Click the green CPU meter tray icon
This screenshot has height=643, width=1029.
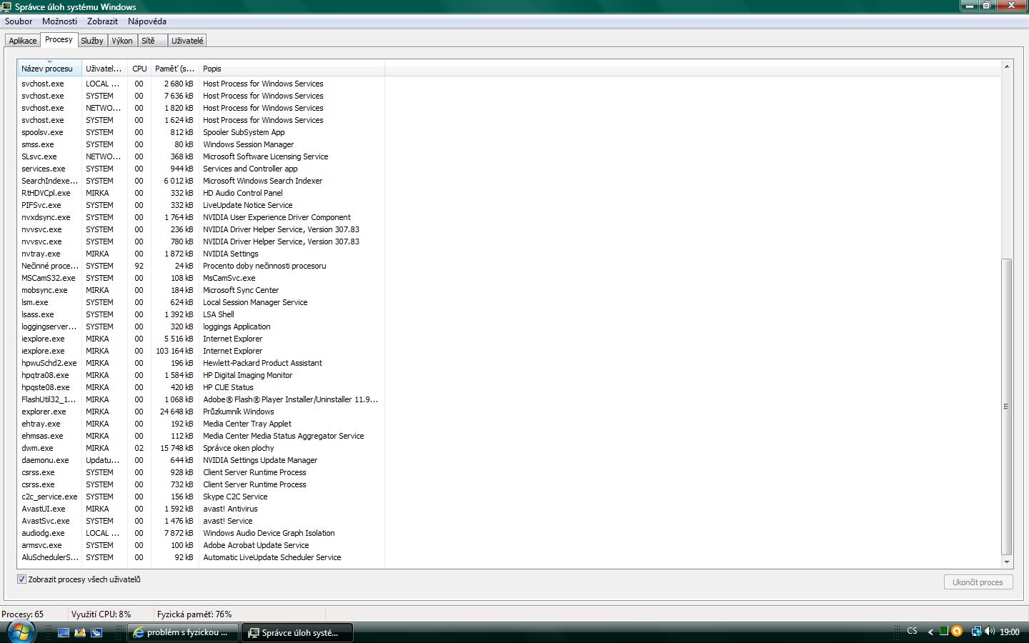(x=944, y=632)
